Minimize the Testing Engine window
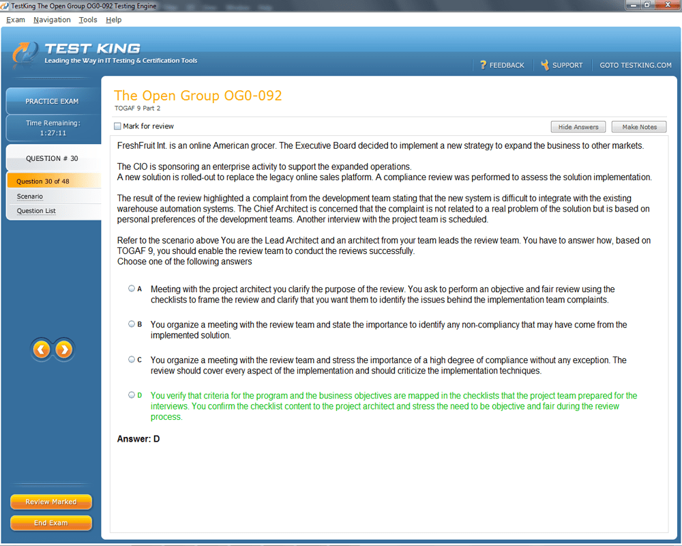 pos(633,5)
